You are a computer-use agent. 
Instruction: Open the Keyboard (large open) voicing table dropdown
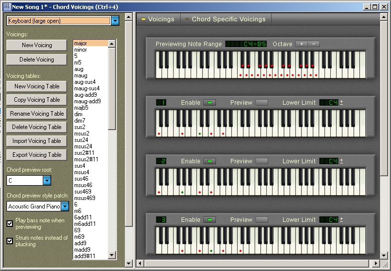pyautogui.click(x=115, y=21)
